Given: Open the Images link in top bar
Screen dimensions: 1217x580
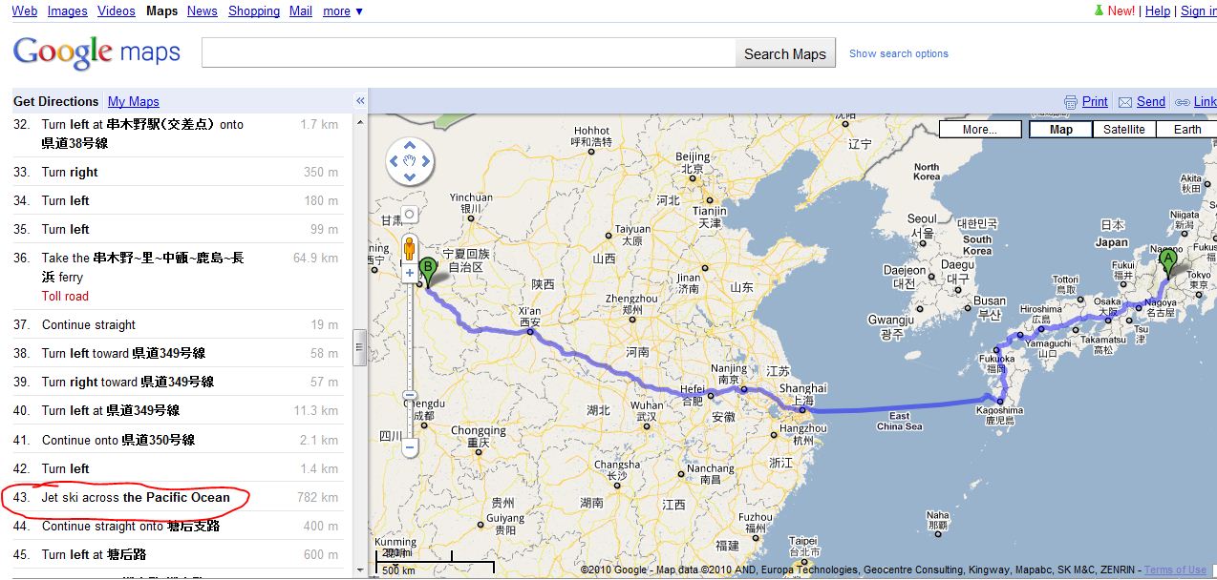Looking at the screenshot, I should (68, 11).
